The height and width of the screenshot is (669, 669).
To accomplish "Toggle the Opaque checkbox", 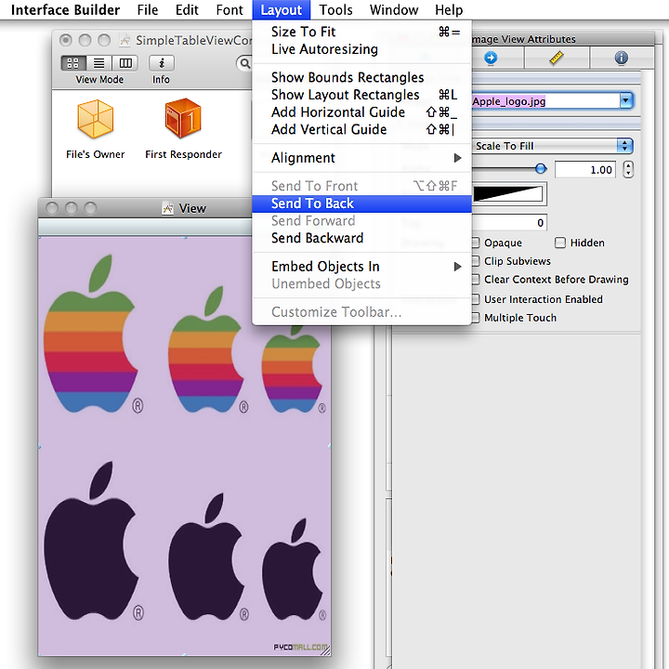I will point(476,243).
